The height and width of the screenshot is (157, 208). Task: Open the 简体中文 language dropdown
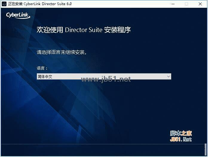point(104,77)
